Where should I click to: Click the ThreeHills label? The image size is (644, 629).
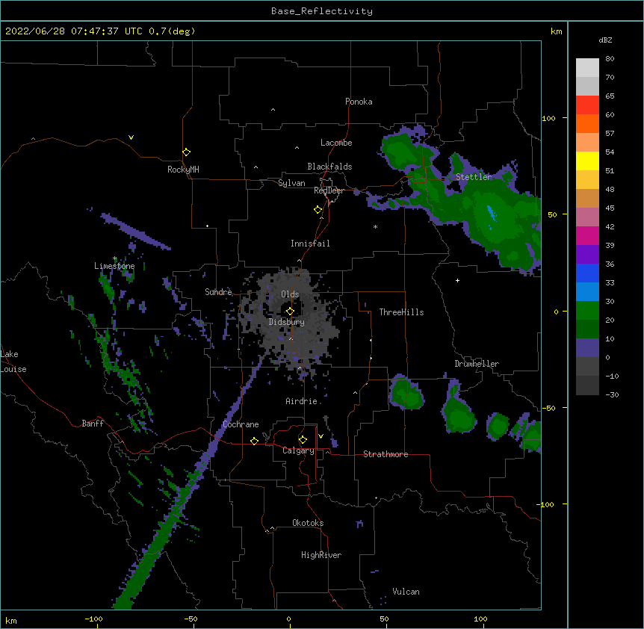[x=401, y=312]
